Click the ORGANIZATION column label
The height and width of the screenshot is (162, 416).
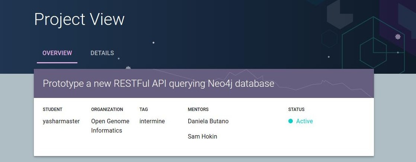click(x=107, y=109)
